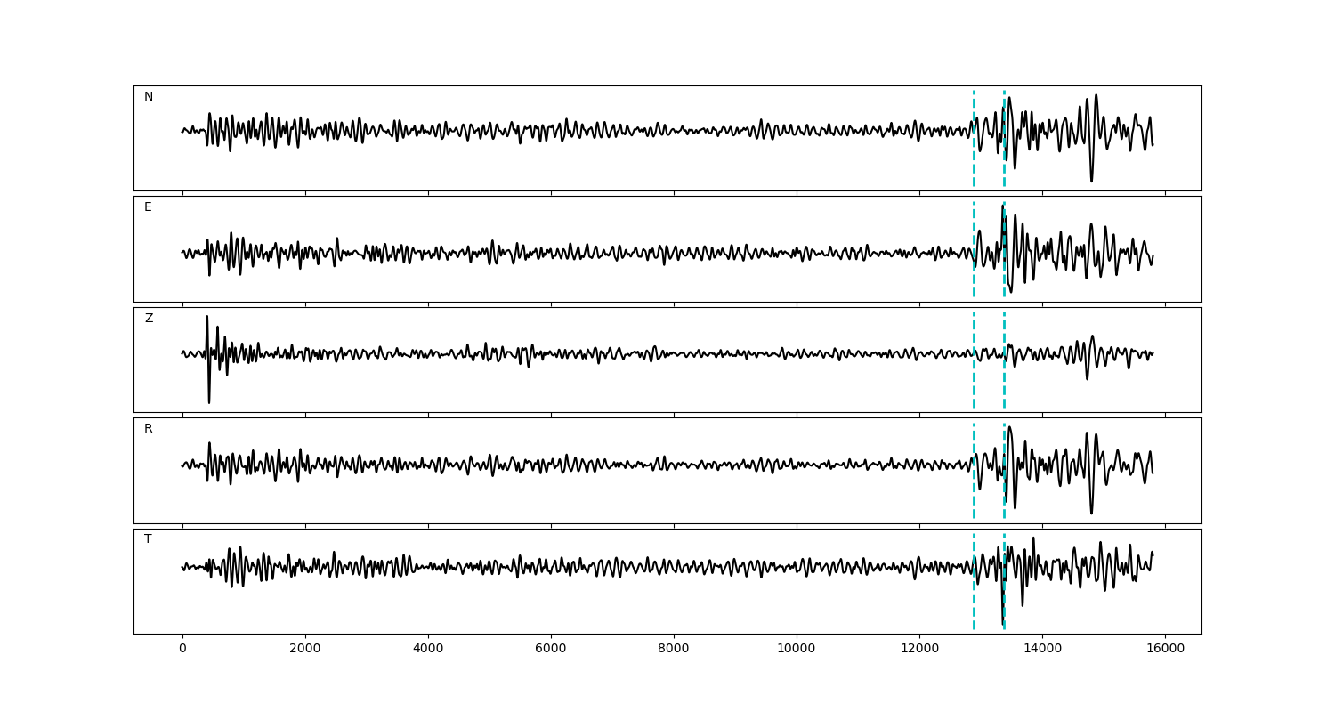The width and height of the screenshot is (1335, 712).
Task: Select the 6000 tick label on x-axis
Action: click(551, 649)
